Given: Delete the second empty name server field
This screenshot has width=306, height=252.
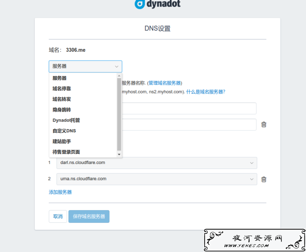Looking at the screenshot, I should coord(264,125).
